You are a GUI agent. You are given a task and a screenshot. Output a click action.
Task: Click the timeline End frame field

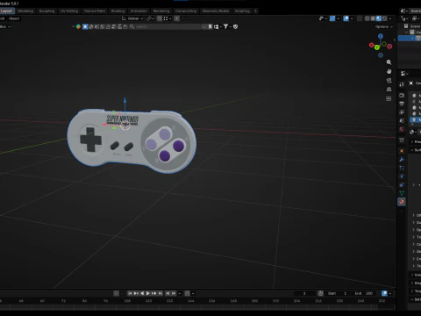[x=365, y=293]
